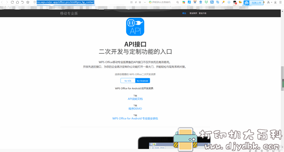This screenshot has width=284, height=152.
Task: Open the blue music note extension
Action: coord(189,2)
